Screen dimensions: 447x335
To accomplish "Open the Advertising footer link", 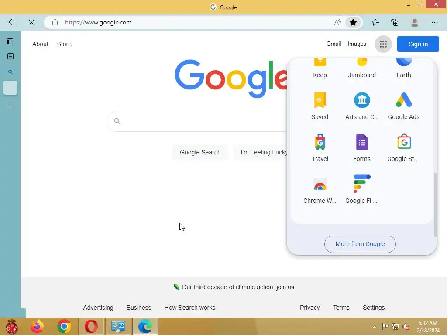I will tap(98, 308).
